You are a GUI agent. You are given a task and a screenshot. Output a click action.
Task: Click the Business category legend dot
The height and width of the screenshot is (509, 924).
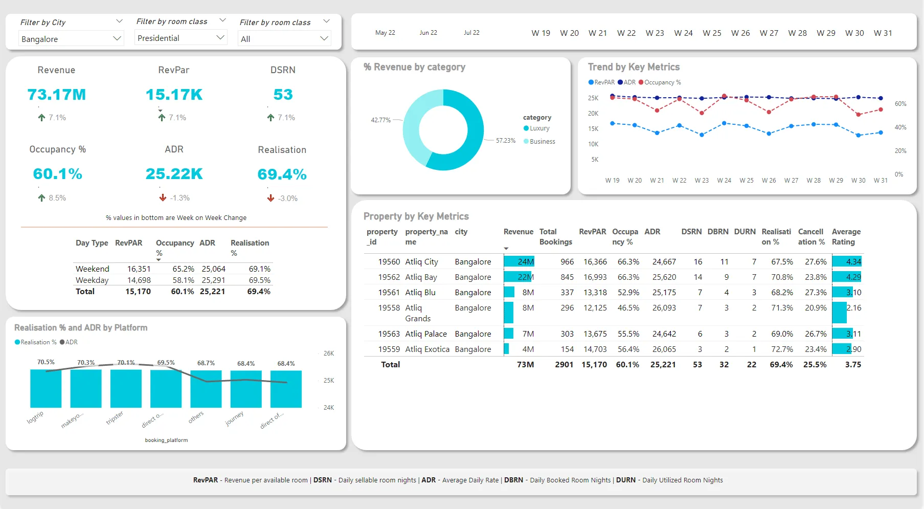[526, 142]
